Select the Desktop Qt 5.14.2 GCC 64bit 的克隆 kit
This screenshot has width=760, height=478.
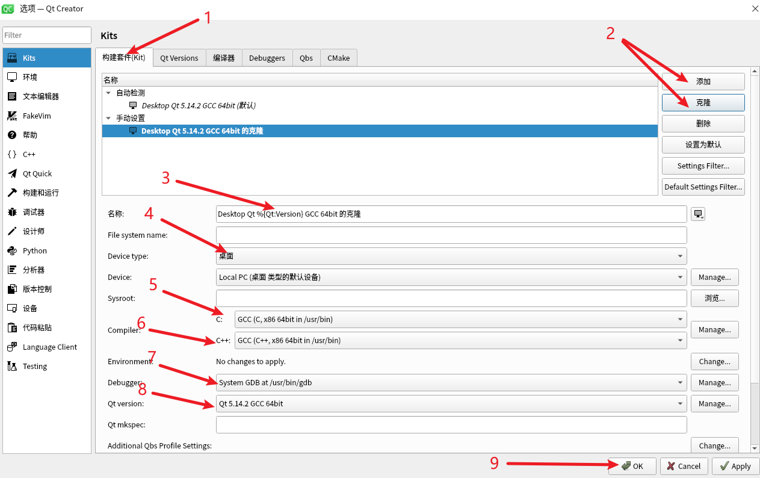380,131
